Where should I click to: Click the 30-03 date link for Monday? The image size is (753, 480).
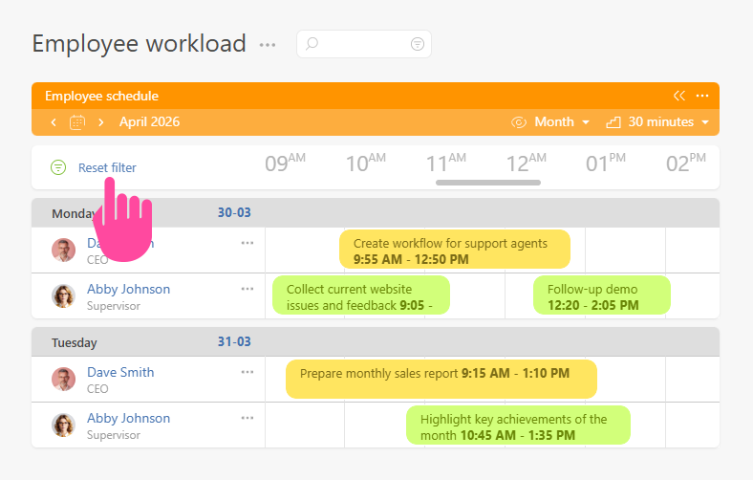pos(234,212)
